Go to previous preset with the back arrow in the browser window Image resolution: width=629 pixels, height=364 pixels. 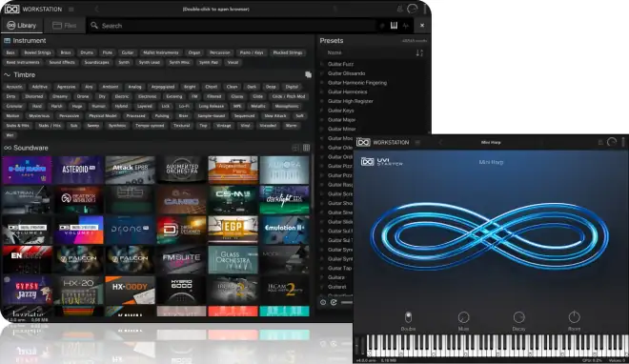click(x=96, y=9)
